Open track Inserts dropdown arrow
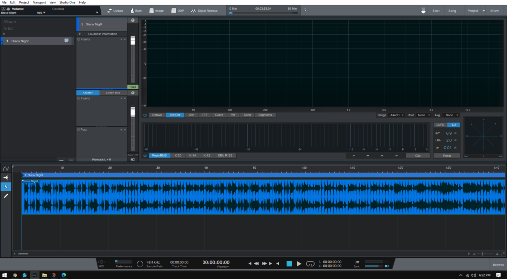The width and height of the screenshot is (507, 279). (122, 39)
